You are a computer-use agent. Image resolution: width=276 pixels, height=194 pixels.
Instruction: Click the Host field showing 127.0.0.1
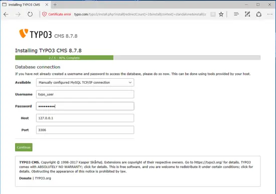tap(85, 118)
